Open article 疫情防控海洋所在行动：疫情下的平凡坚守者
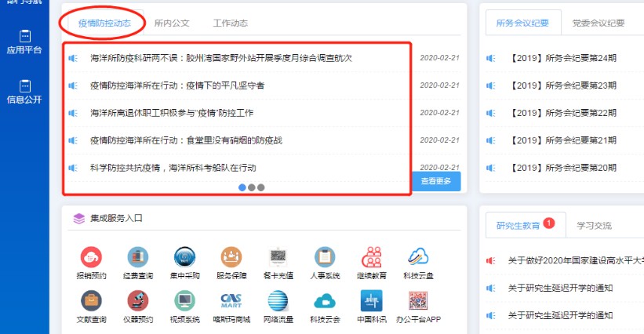Viewport: 644px width, 334px height. pos(177,85)
